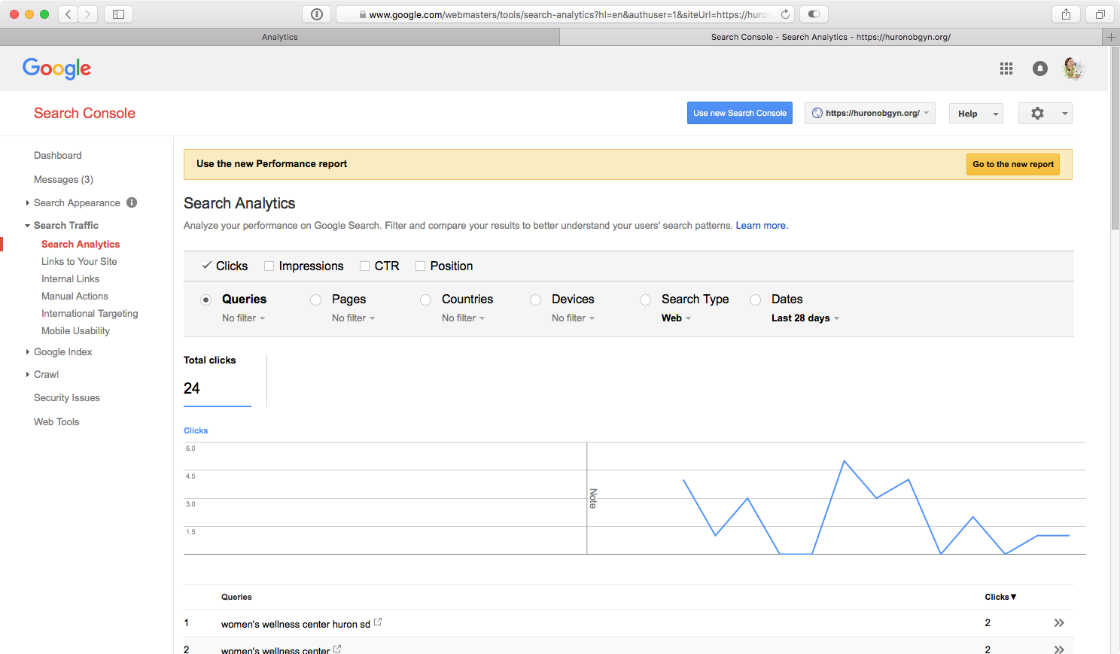Enable the CTR checkbox
Image resolution: width=1120 pixels, height=654 pixels.
(364, 266)
